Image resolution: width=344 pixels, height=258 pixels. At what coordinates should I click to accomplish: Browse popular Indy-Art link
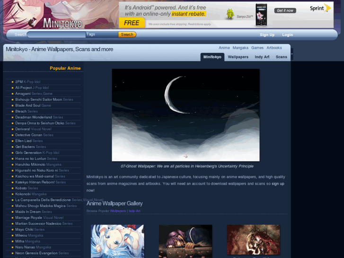pyautogui.click(x=134, y=211)
